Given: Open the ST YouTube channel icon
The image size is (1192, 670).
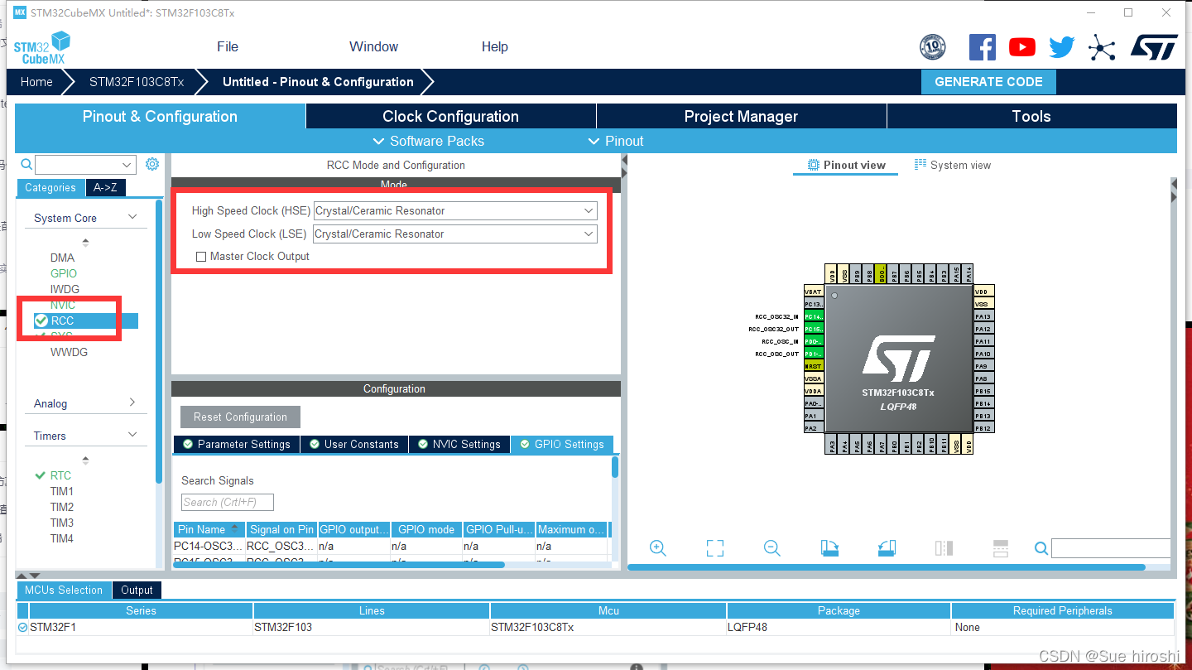Looking at the screenshot, I should 1022,47.
